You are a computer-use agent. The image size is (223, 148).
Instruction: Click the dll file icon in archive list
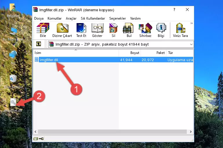tap(37, 59)
